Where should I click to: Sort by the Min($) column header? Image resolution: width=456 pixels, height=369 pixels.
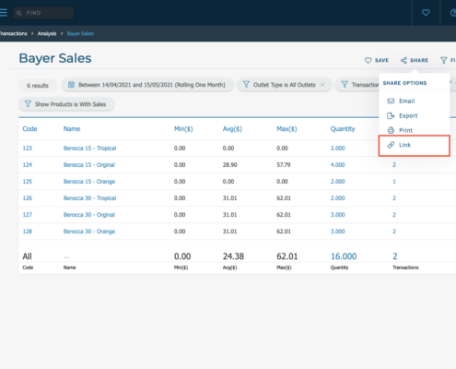[183, 129]
